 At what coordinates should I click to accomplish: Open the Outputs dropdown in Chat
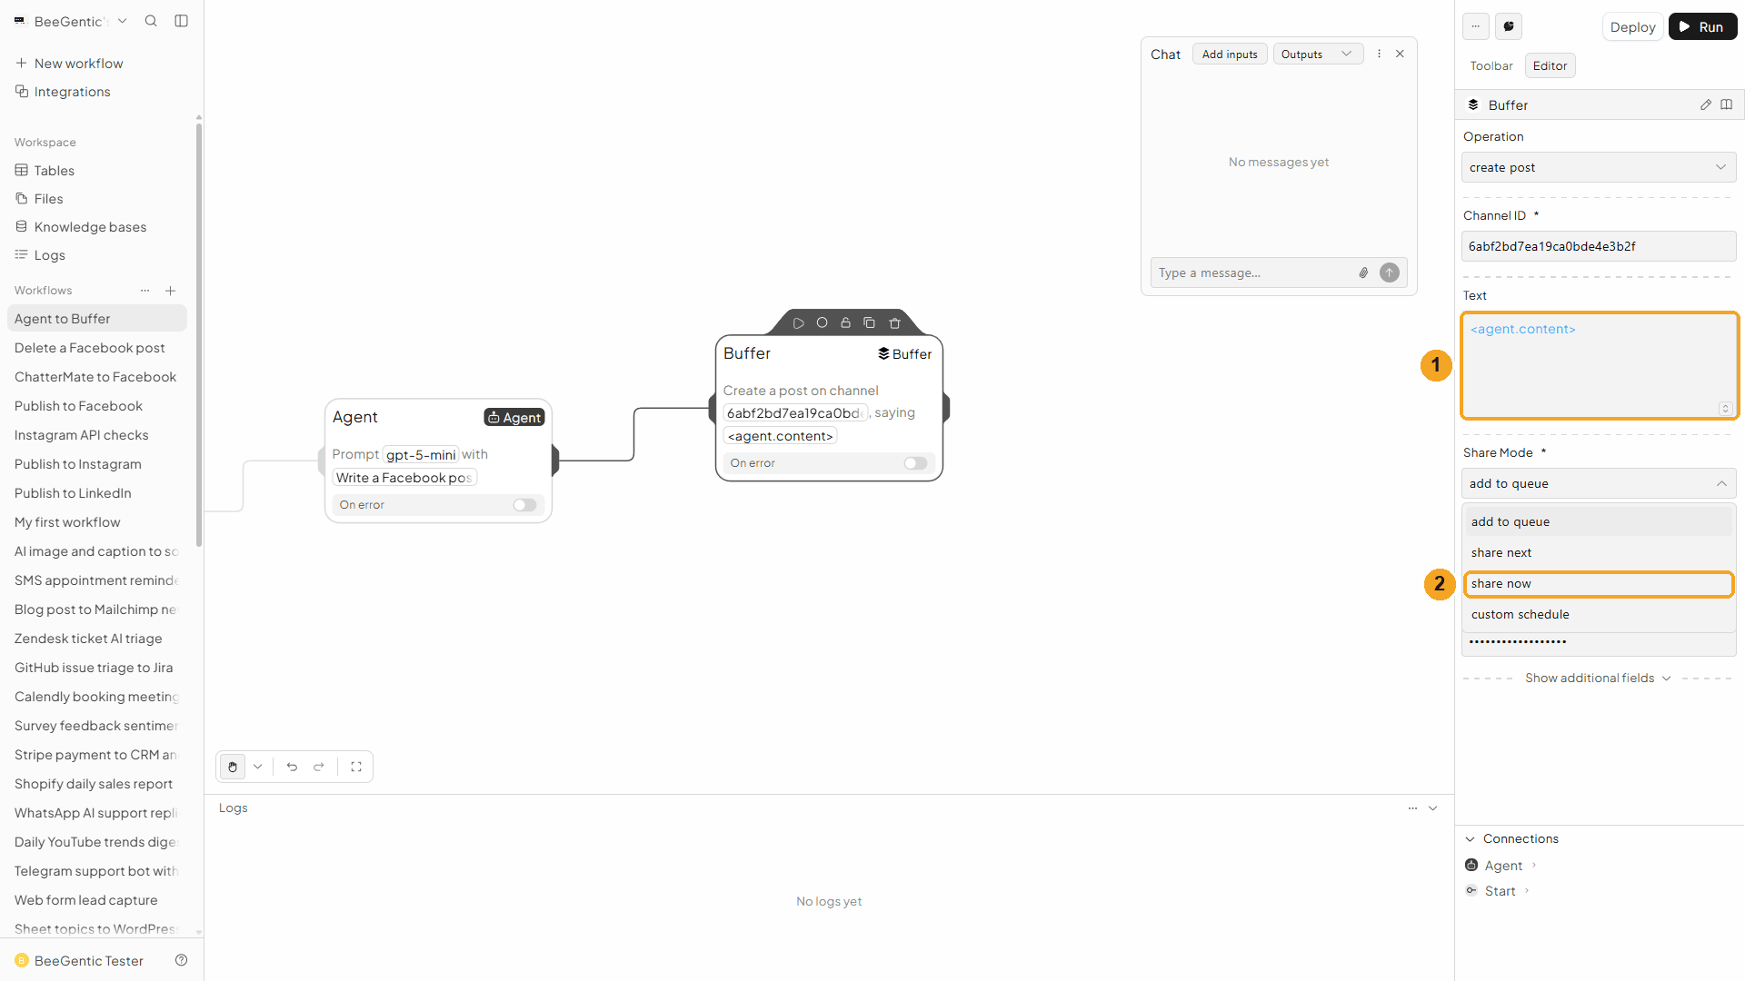pyautogui.click(x=1318, y=54)
